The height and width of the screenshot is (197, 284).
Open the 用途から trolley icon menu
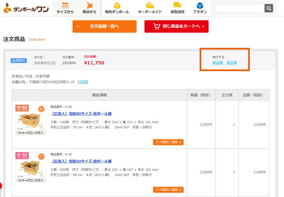pyautogui.click(x=89, y=8)
